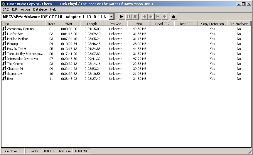The width and height of the screenshot is (253, 155).
Task: Click the 0.00 MB status panel
Action: pos(82,151)
